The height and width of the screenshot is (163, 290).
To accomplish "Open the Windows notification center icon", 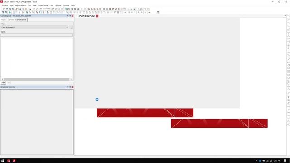I will point(285,161).
